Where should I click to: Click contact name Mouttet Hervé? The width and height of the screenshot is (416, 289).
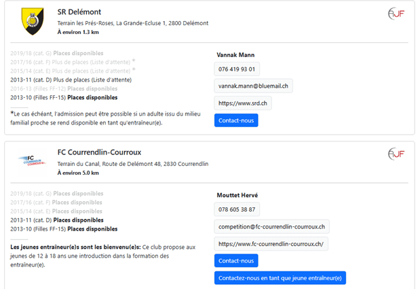[x=238, y=195]
